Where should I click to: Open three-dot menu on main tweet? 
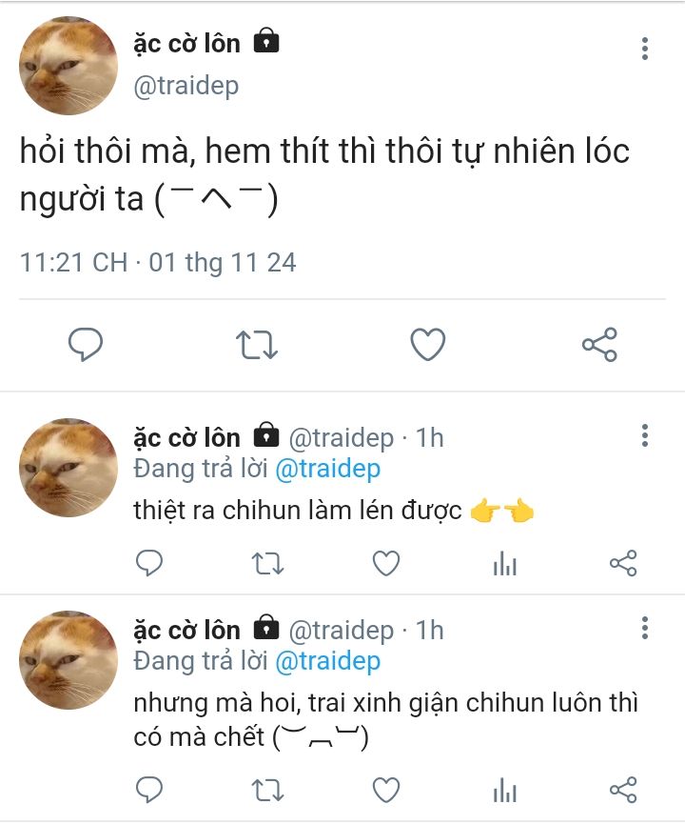645,49
